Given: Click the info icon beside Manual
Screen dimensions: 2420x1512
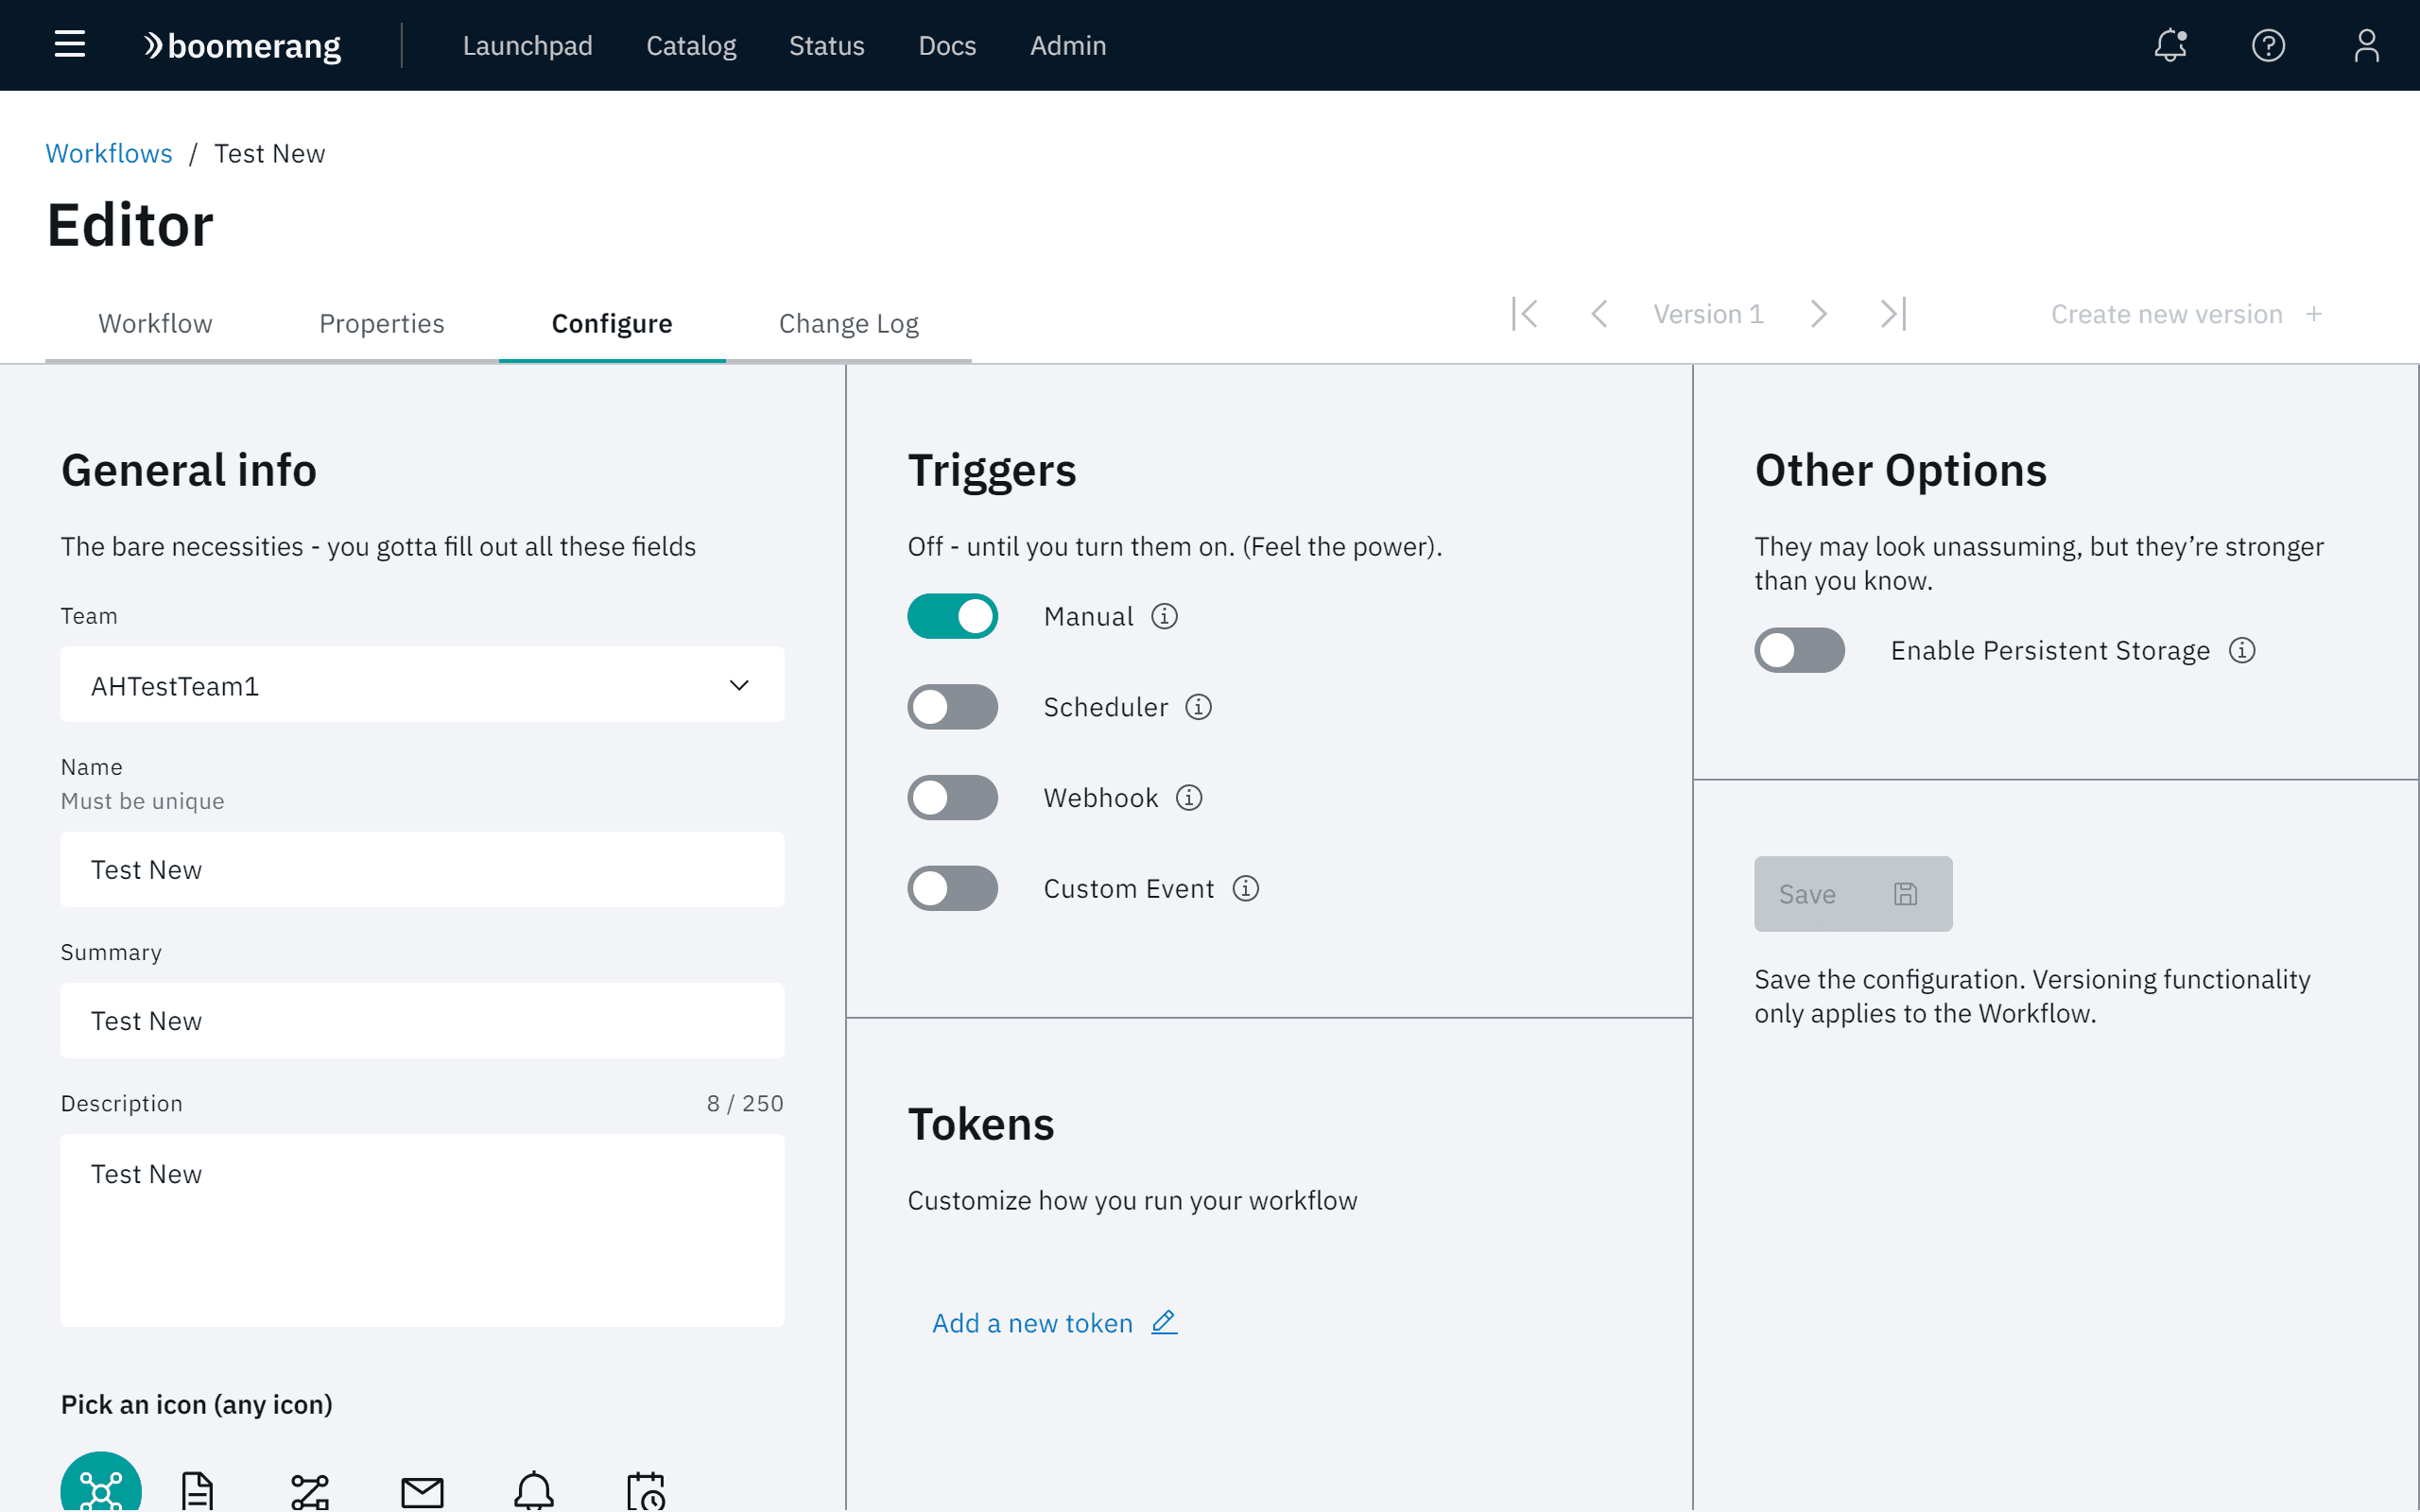Looking at the screenshot, I should click(x=1164, y=616).
